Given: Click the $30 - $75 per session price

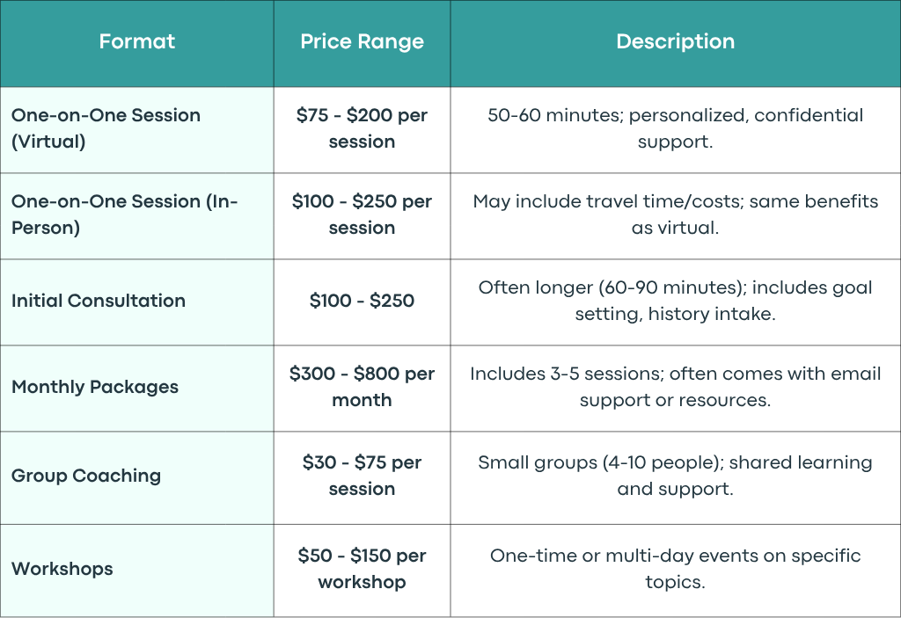Looking at the screenshot, I should [362, 476].
